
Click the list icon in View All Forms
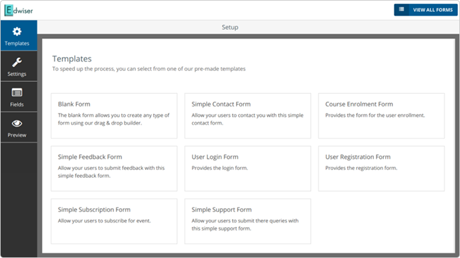click(x=402, y=9)
